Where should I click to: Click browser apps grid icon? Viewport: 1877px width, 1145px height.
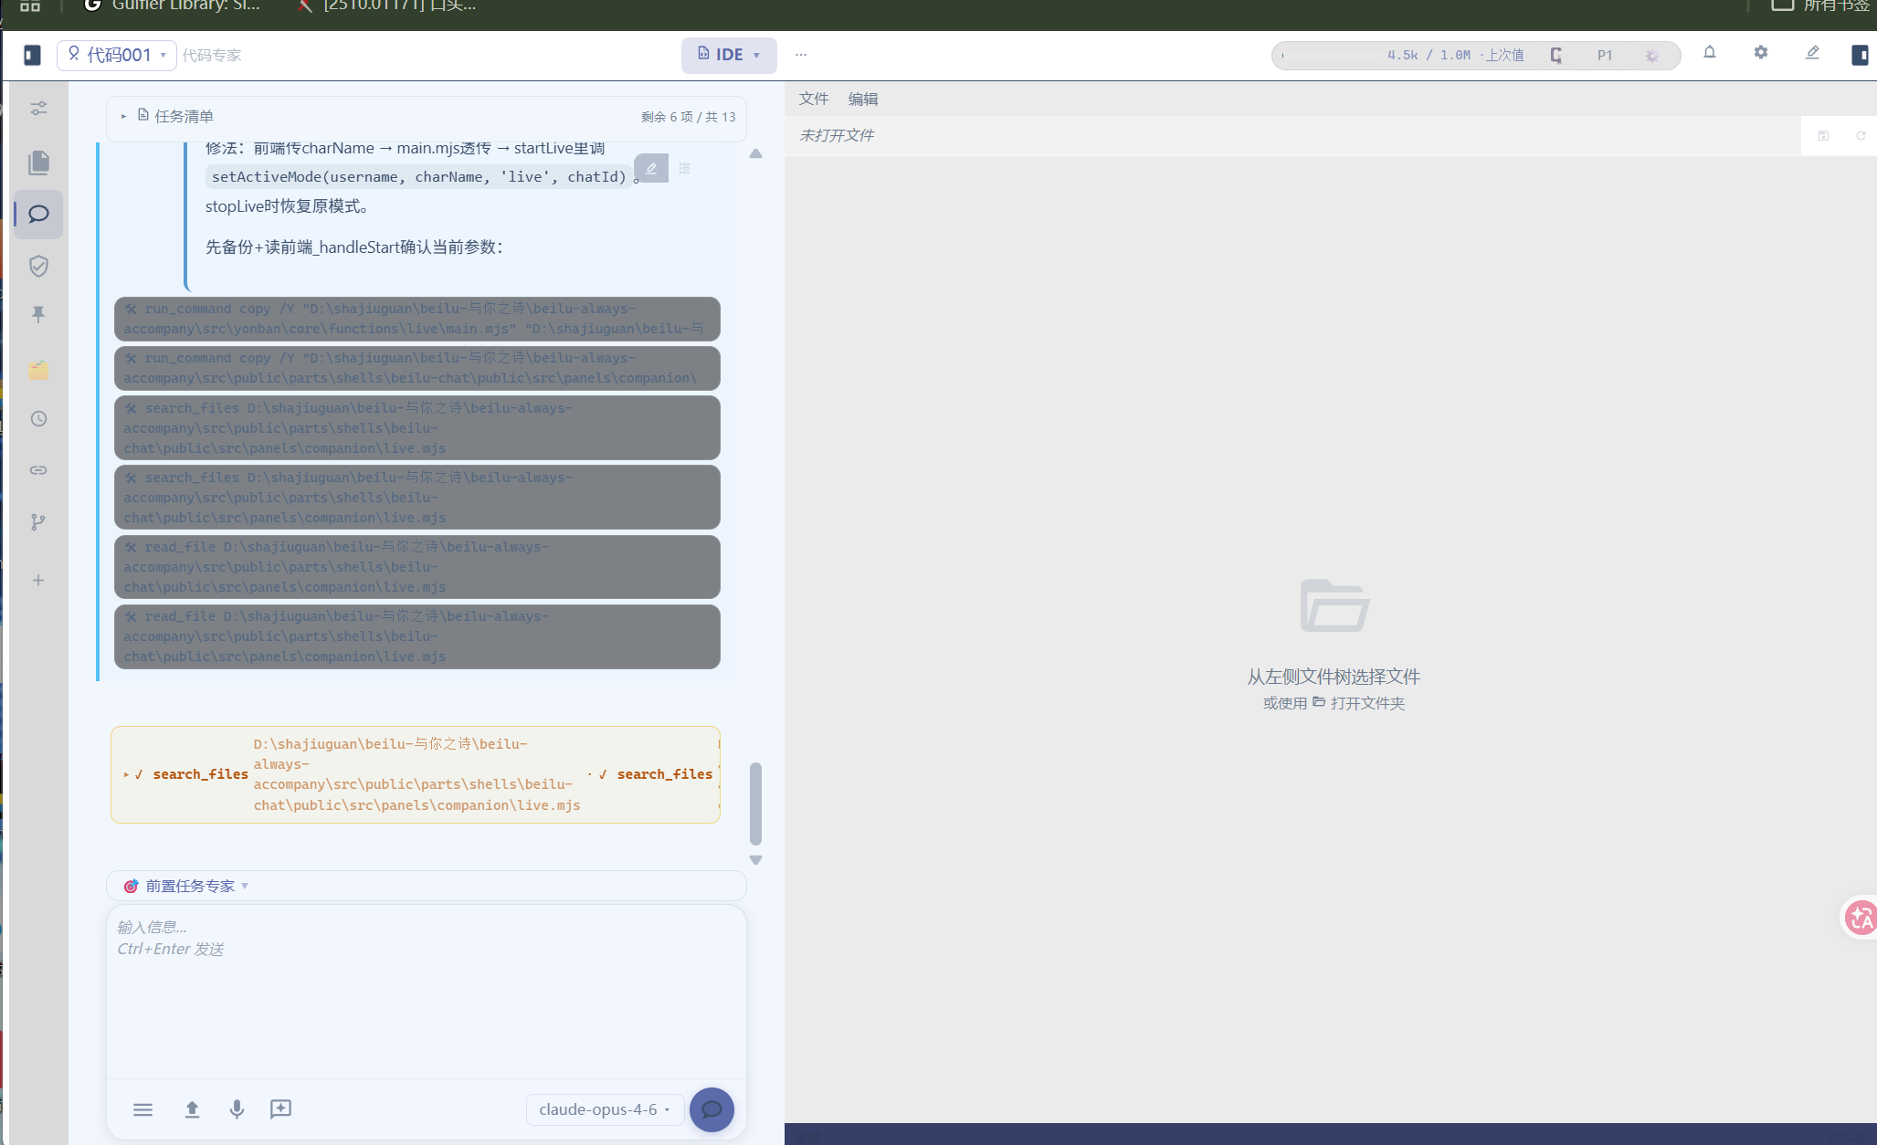(30, 5)
